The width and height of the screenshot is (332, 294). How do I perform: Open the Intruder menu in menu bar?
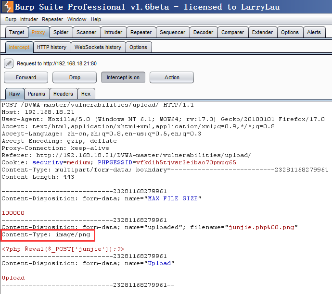29,19
